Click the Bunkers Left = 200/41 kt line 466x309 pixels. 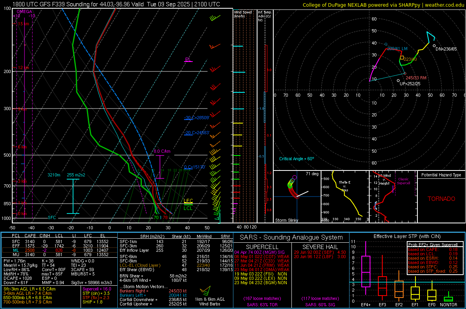153,295
